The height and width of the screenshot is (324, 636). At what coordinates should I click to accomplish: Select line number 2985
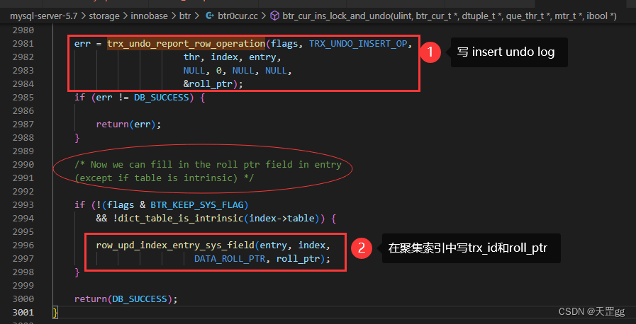tap(23, 98)
